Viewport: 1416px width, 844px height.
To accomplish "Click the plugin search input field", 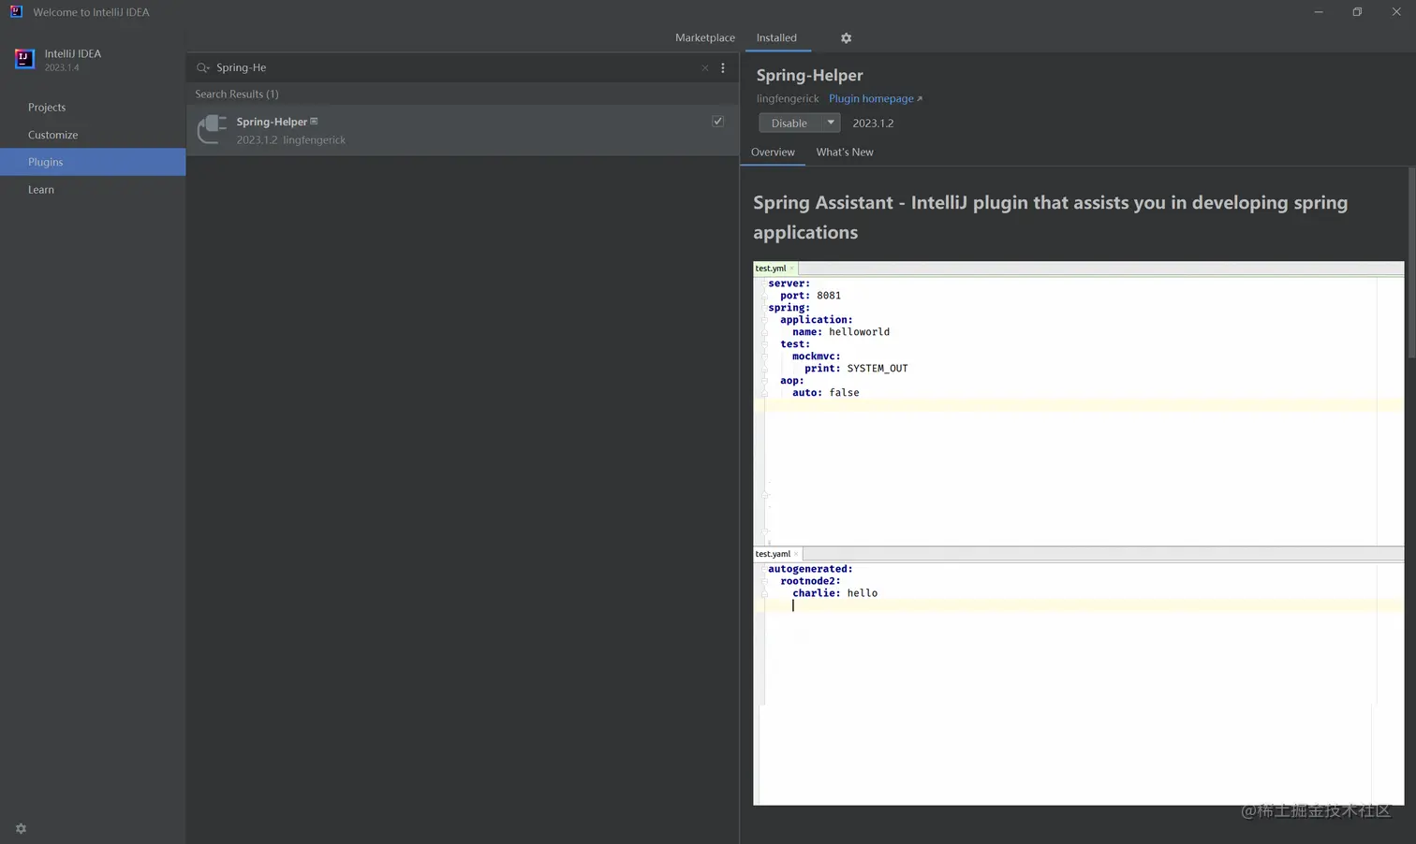I will [450, 68].
